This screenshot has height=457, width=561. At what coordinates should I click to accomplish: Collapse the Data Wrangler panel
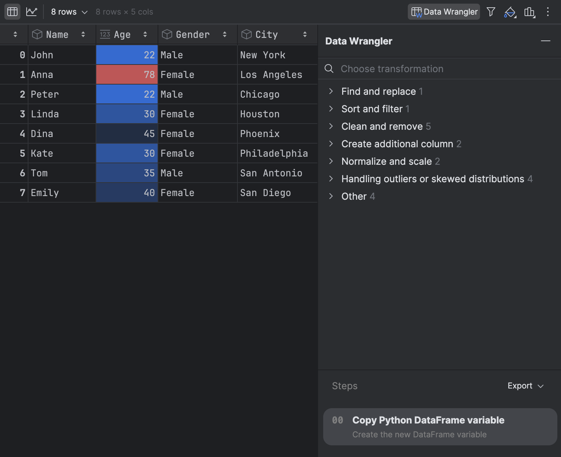pyautogui.click(x=546, y=41)
